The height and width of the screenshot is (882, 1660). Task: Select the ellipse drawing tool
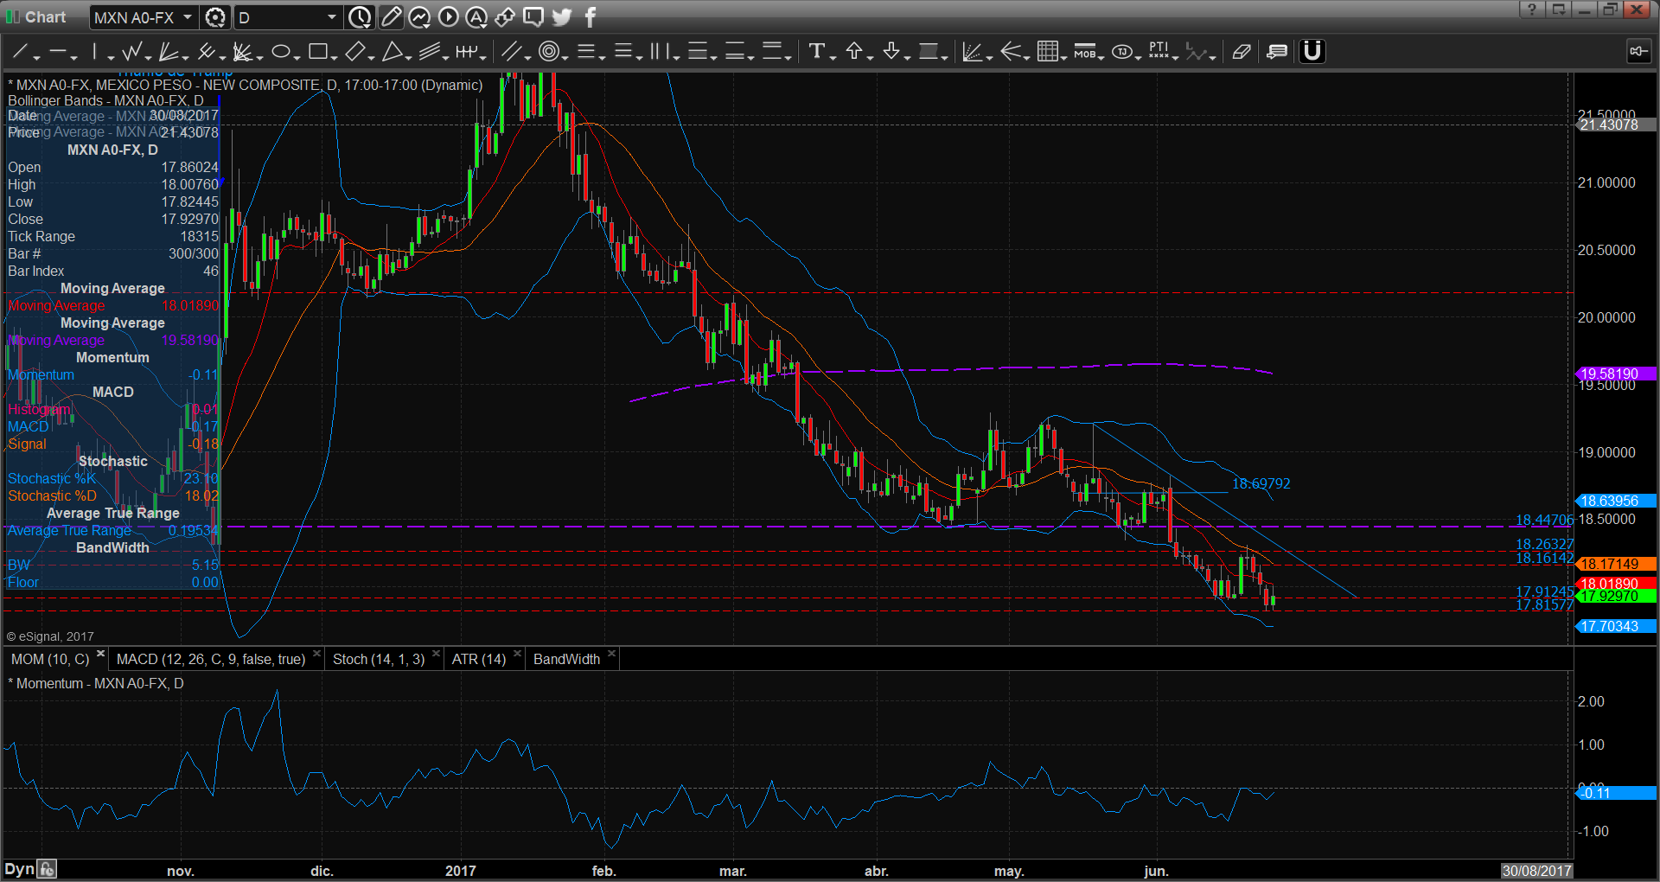tap(280, 52)
